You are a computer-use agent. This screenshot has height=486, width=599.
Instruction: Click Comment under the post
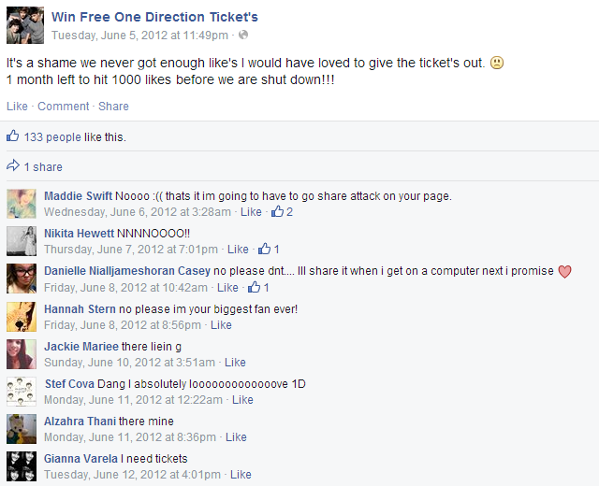pyautogui.click(x=63, y=106)
